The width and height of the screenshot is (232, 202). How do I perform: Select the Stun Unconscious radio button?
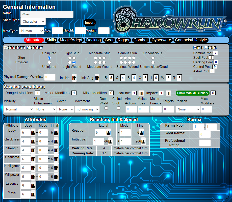pyautogui.click(x=153, y=58)
